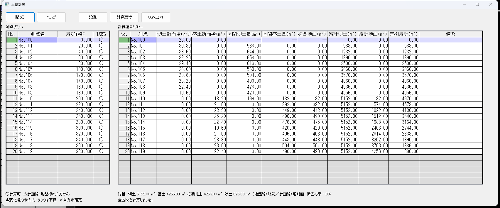Select the 必要地山(m³) column header
Screen dimensions: 500x208
(x=312, y=34)
